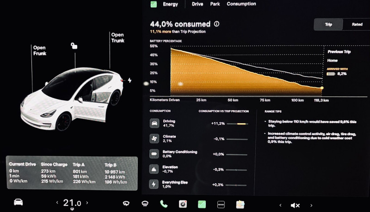Tap the Trip A card

tap(84, 173)
